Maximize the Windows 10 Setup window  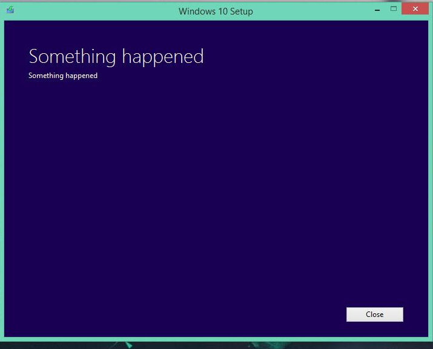tap(394, 9)
